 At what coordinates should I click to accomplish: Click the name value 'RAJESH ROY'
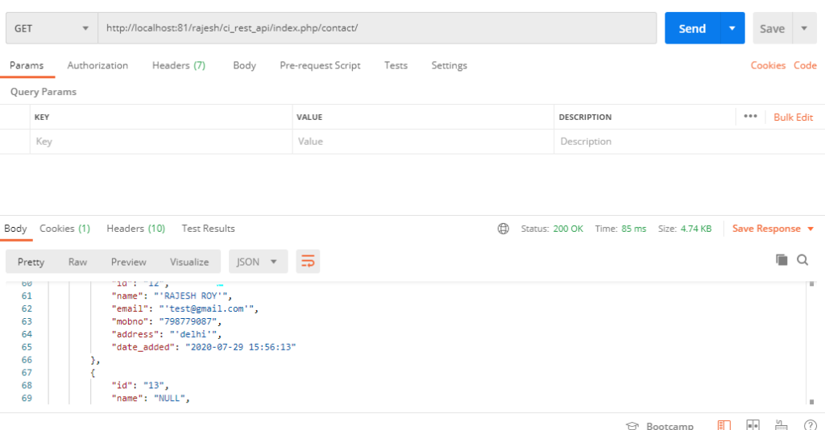click(x=193, y=296)
